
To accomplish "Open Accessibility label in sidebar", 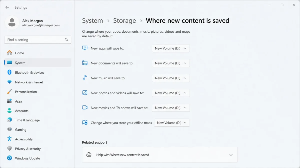I will [x=24, y=139].
